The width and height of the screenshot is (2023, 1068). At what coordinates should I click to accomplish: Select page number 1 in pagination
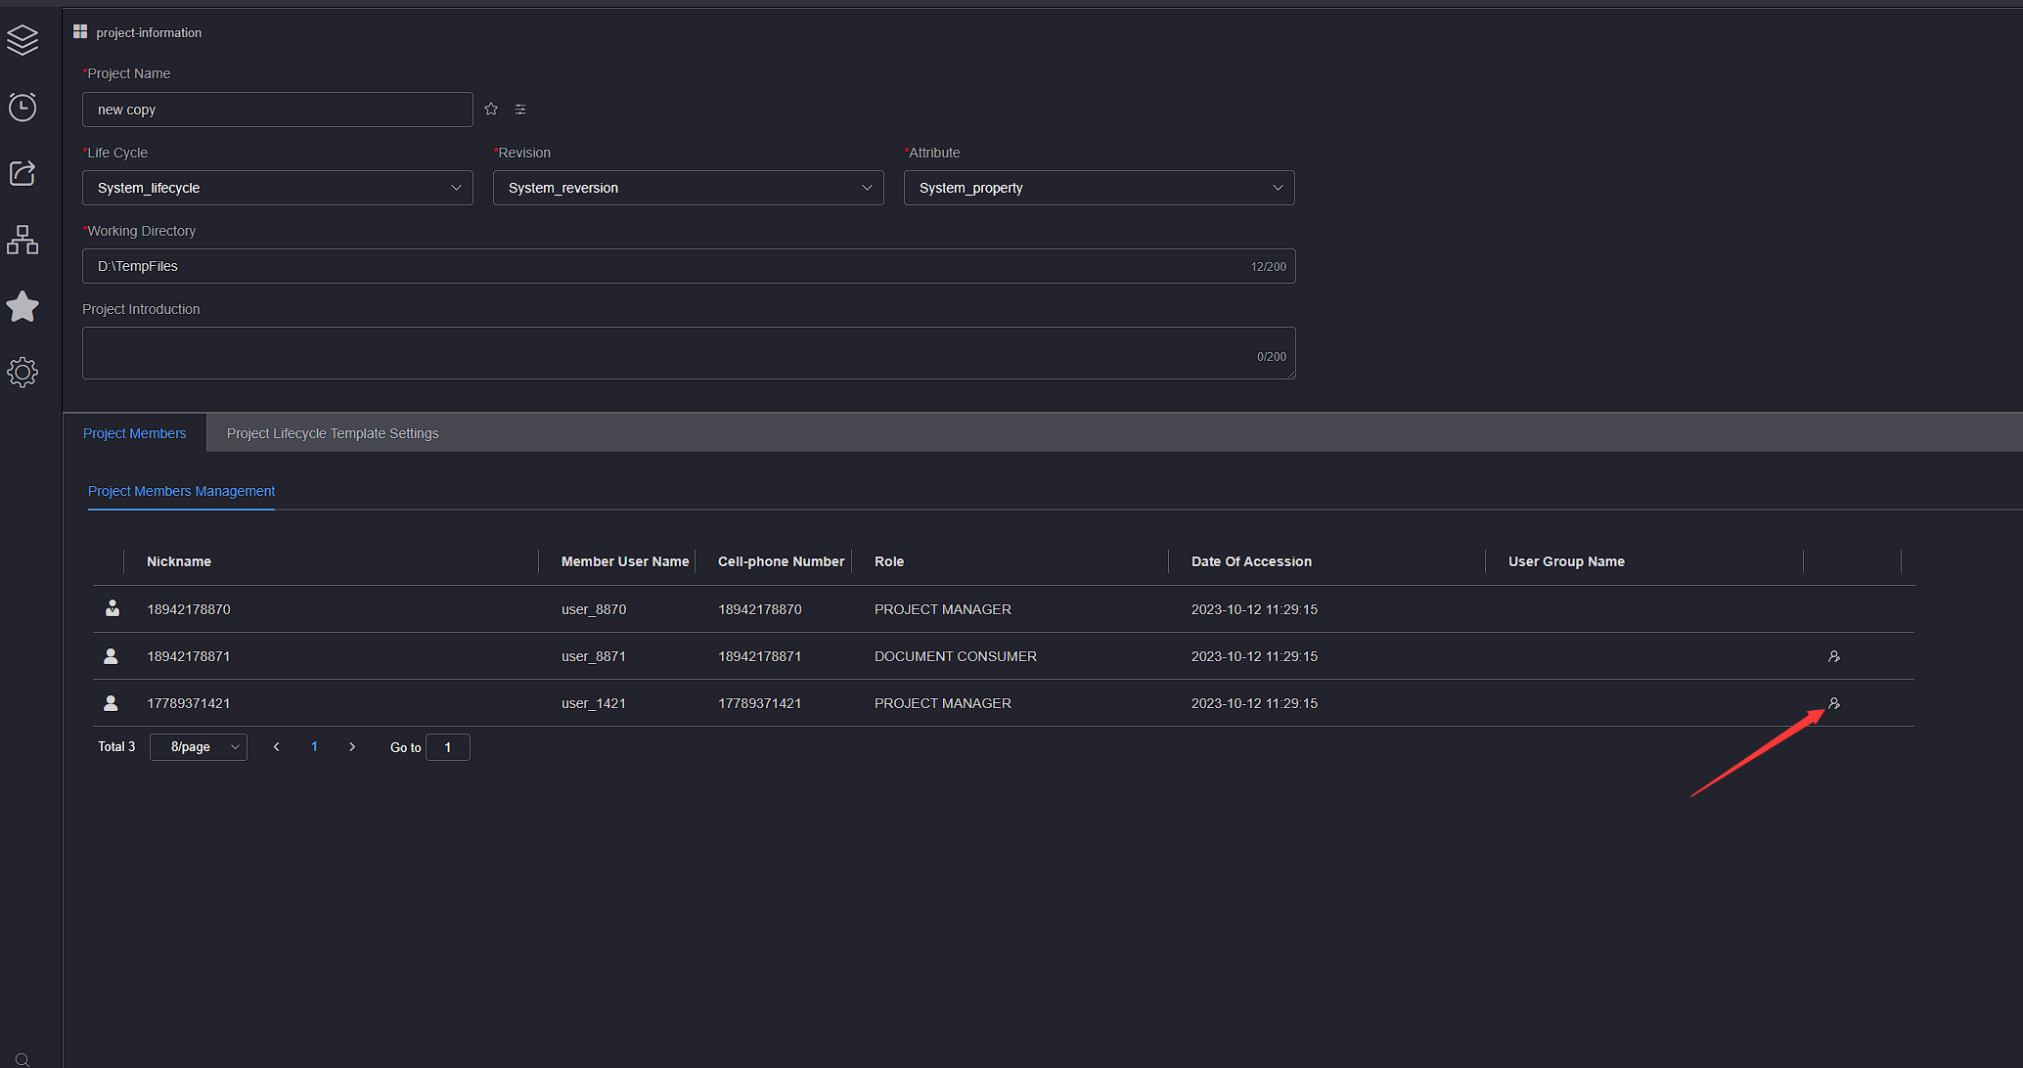tap(314, 747)
